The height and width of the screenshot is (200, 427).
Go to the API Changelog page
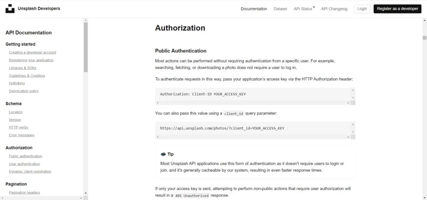334,9
